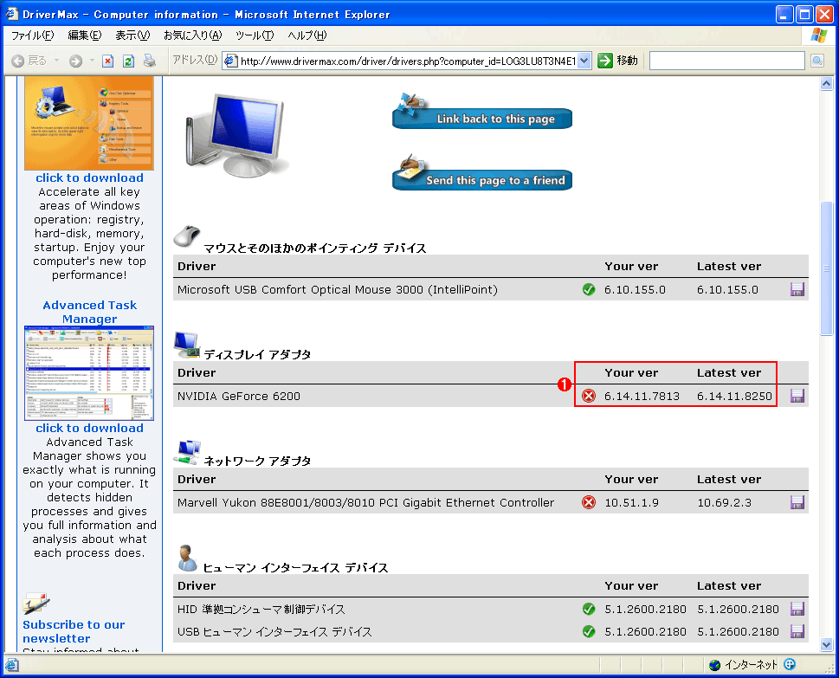Refresh the page with the green arrows icon
The height and width of the screenshot is (678, 839).
[x=128, y=61]
